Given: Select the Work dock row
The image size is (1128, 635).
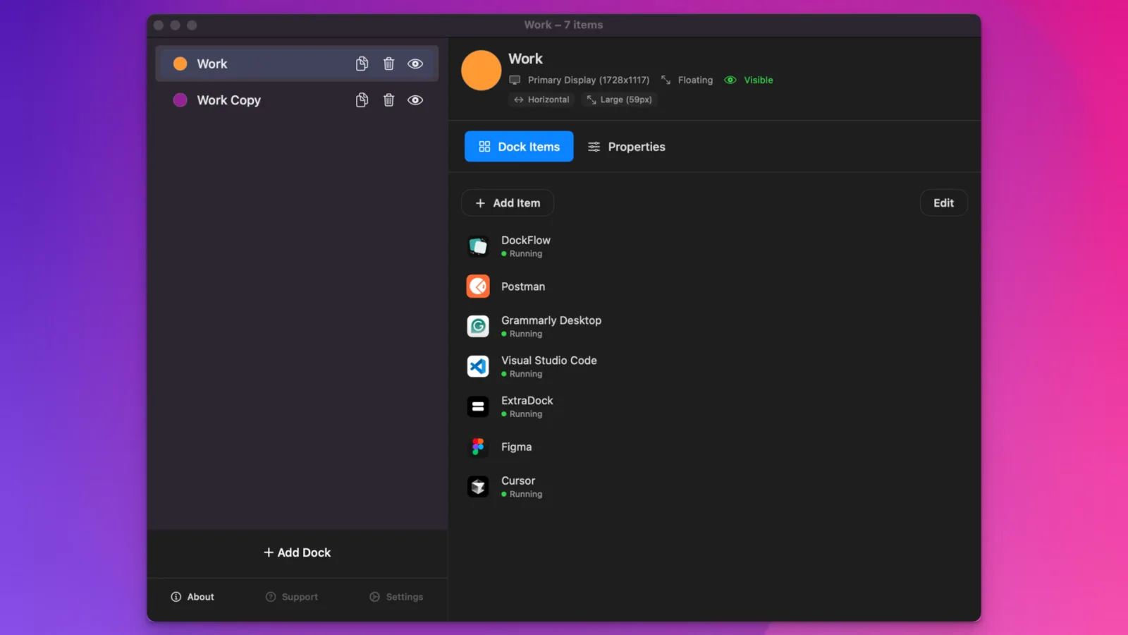Looking at the screenshot, I should [x=297, y=64].
